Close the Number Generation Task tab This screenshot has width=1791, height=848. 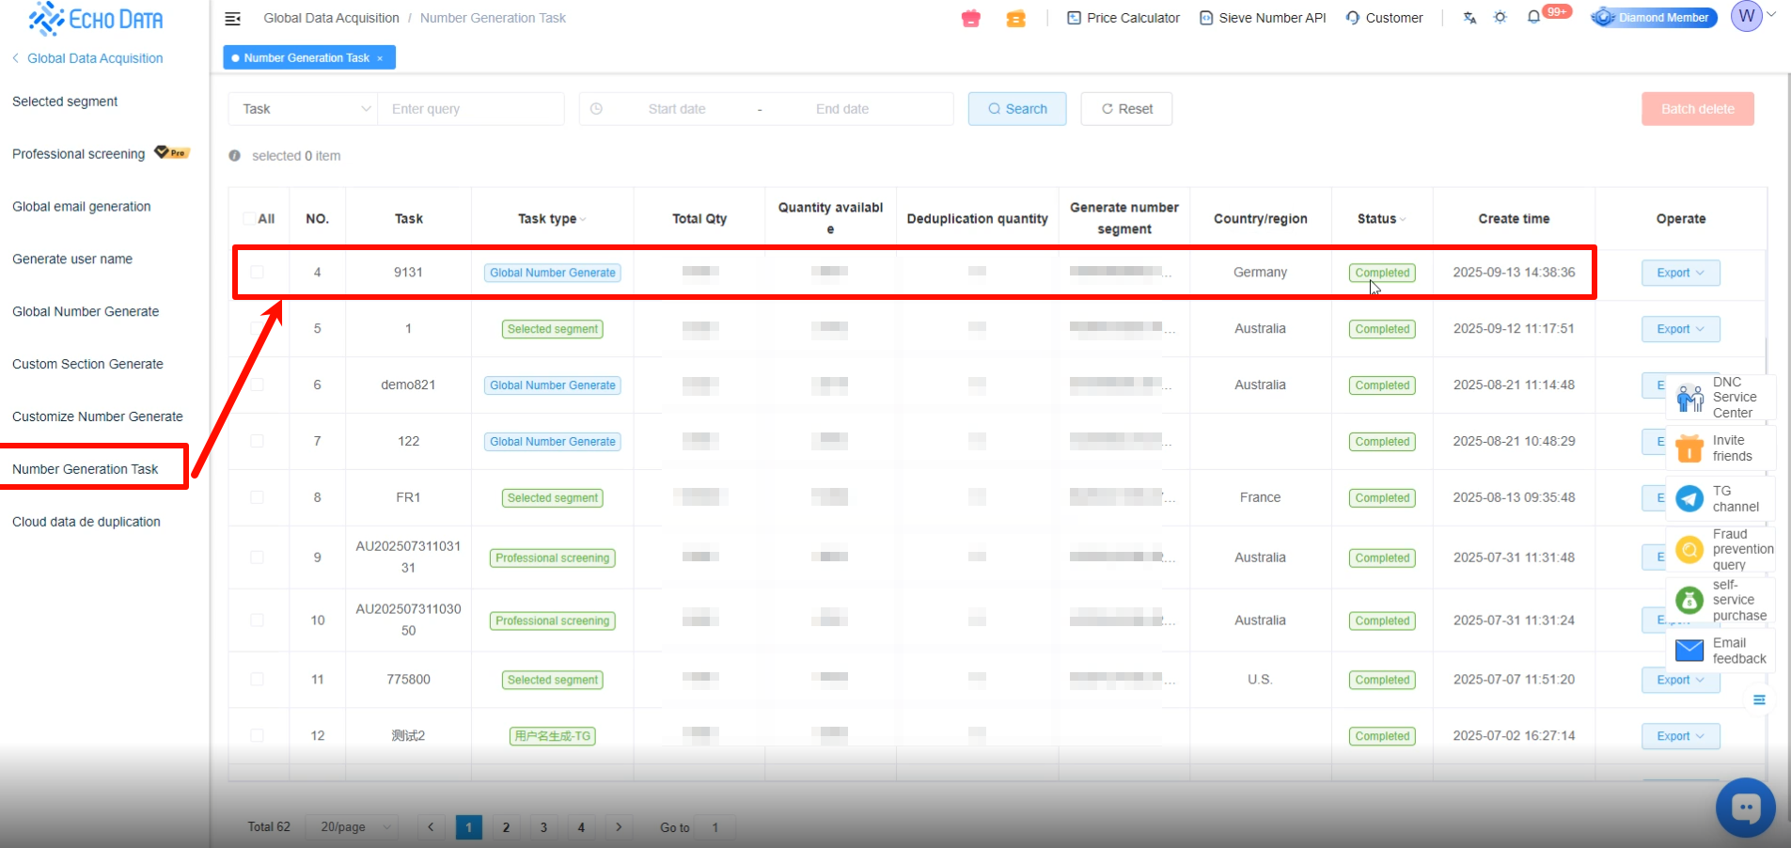(x=380, y=58)
